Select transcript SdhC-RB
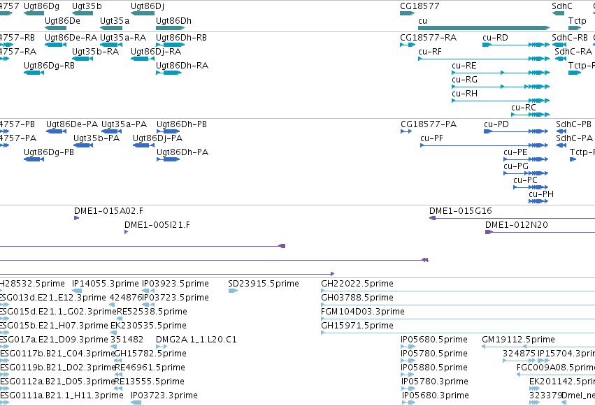Viewport: 595px width, 406px height. 559,45
